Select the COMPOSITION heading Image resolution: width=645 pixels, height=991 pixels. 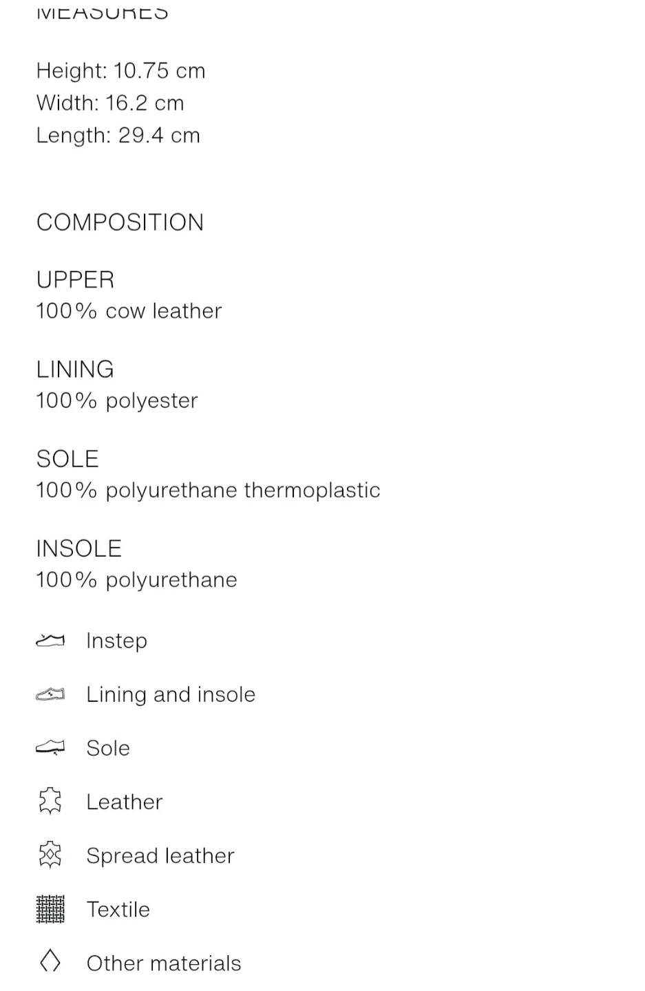[120, 222]
